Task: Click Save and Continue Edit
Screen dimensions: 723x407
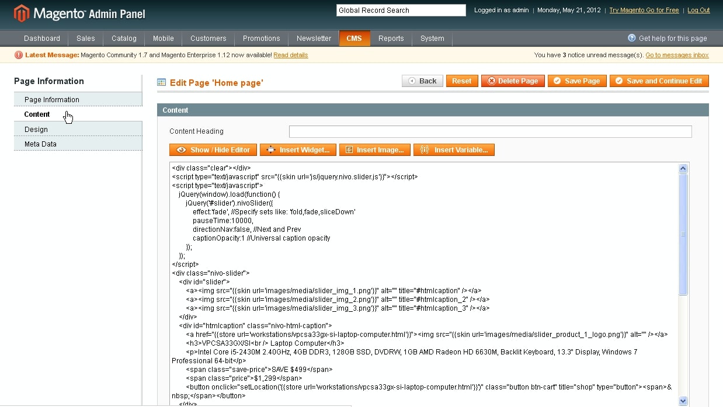Action: pos(659,81)
